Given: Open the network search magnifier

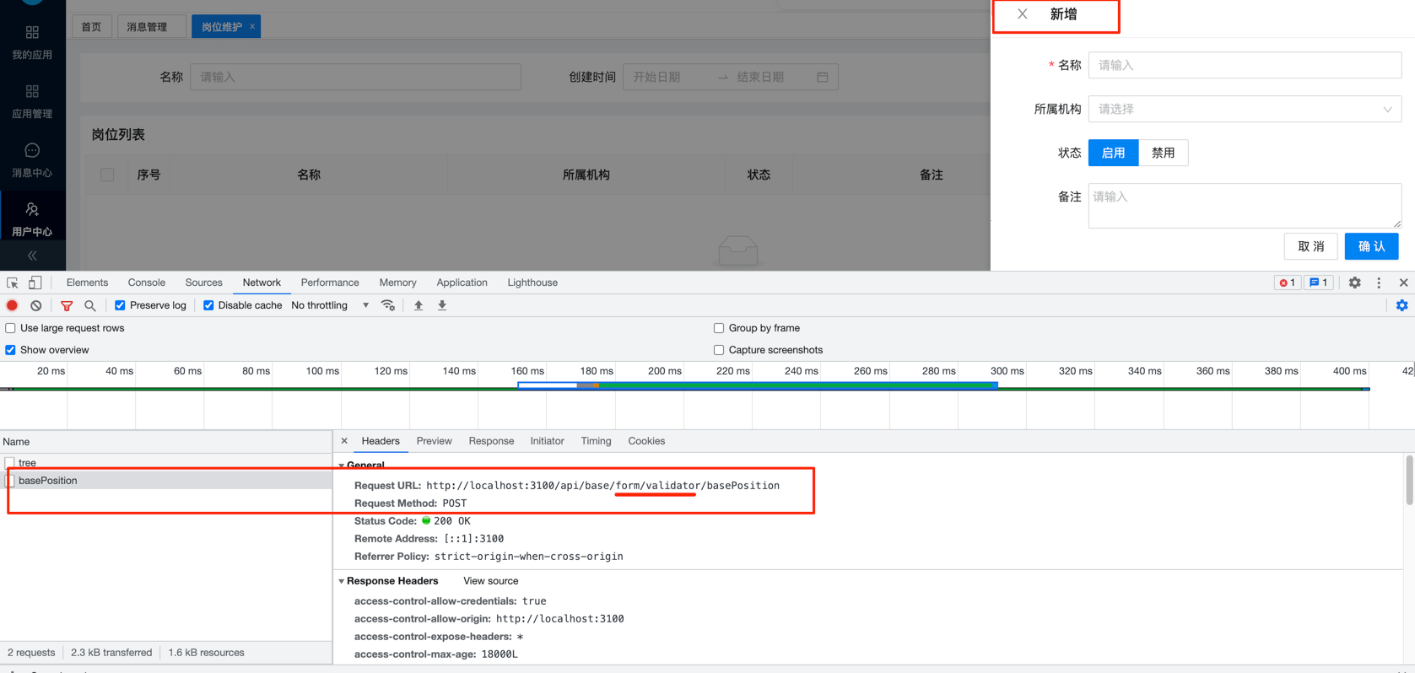Looking at the screenshot, I should (89, 305).
